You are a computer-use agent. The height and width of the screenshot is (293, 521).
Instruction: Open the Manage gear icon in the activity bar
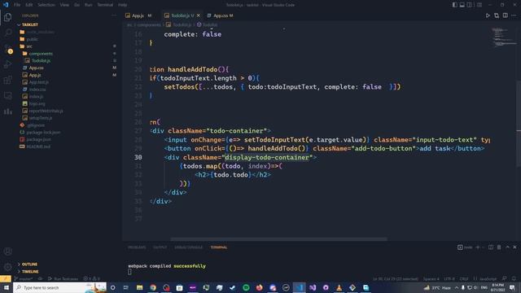(7, 266)
